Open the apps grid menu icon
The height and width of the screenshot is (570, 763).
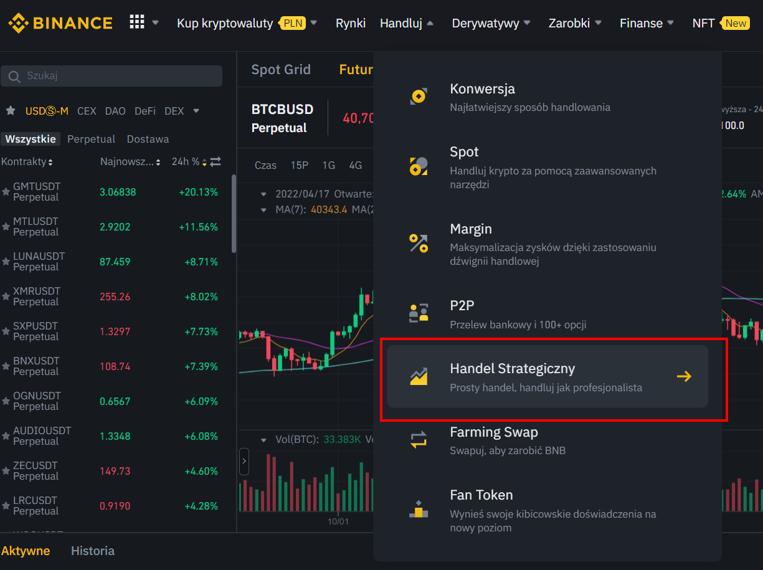[136, 22]
